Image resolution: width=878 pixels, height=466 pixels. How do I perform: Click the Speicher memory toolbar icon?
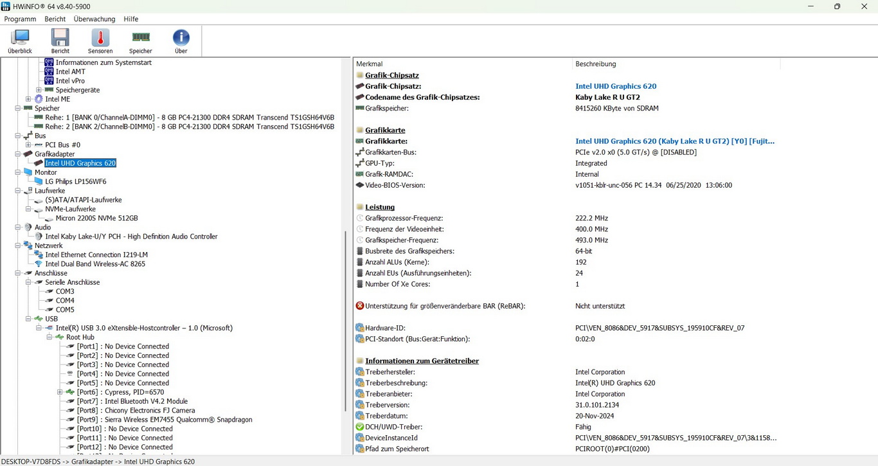(141, 41)
